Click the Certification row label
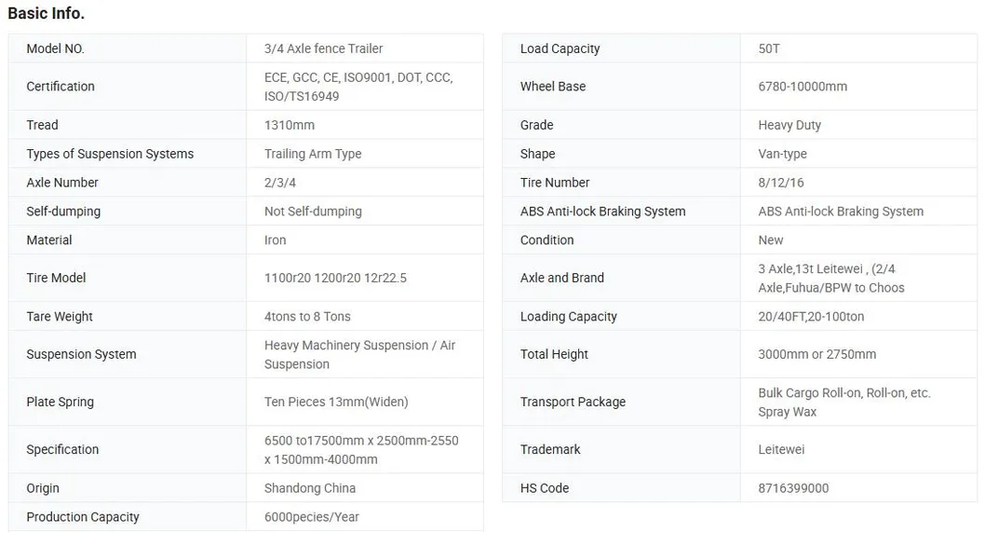 [x=61, y=87]
